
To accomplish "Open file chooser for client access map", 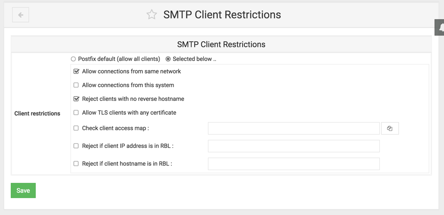I will tap(390, 128).
